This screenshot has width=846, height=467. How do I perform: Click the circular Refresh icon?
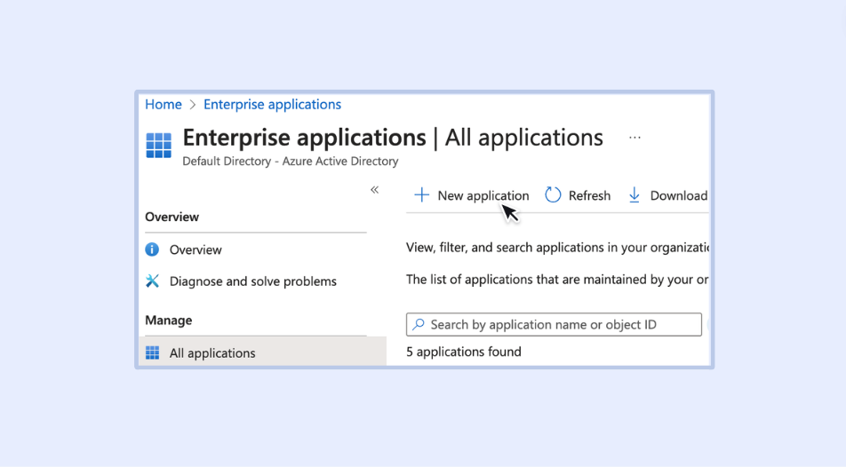tap(553, 195)
